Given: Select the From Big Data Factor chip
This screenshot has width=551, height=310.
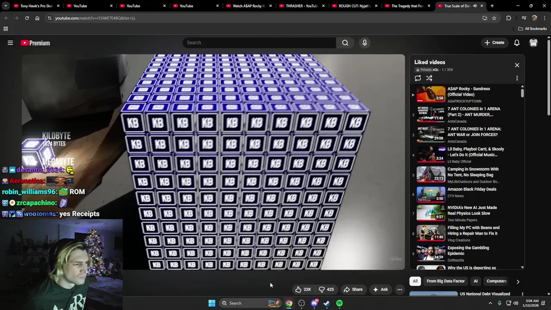Looking at the screenshot, I should point(446,281).
